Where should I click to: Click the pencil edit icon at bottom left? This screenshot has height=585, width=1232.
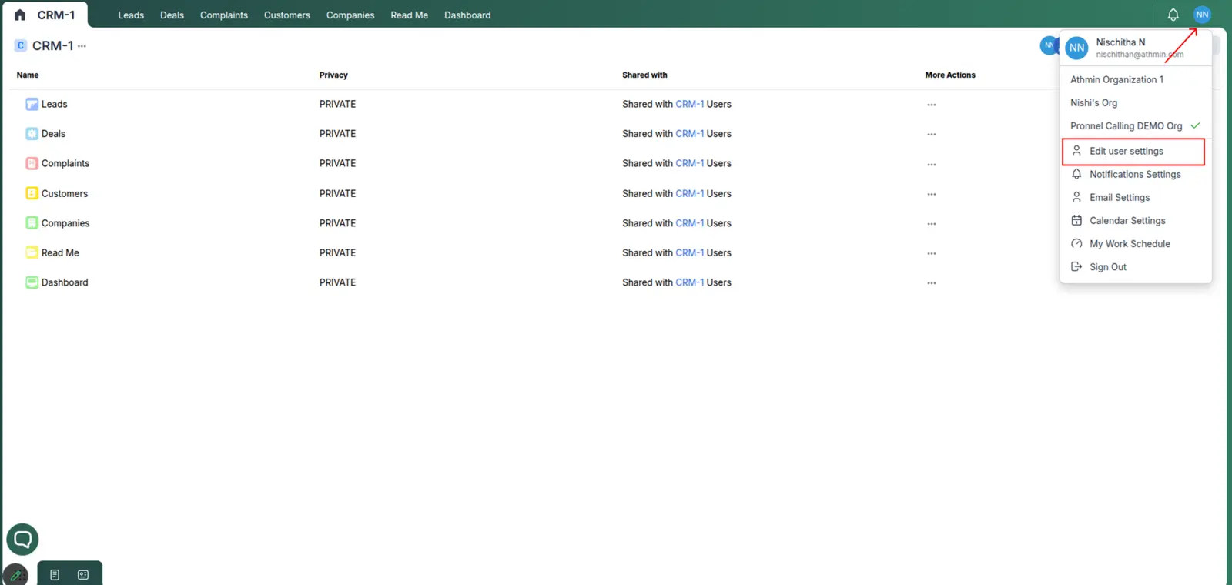[x=15, y=575]
